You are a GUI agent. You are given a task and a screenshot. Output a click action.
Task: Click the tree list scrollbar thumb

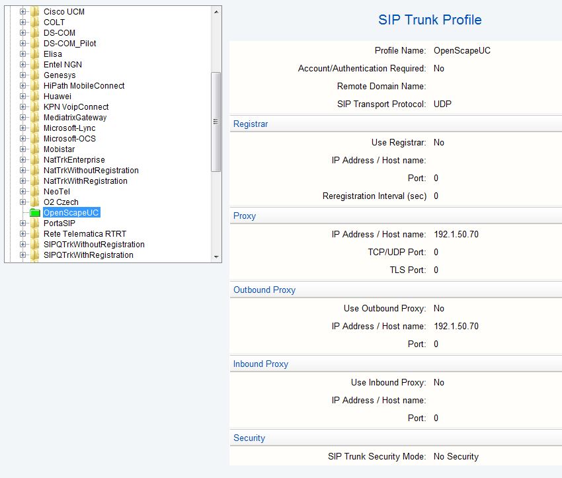point(216,122)
